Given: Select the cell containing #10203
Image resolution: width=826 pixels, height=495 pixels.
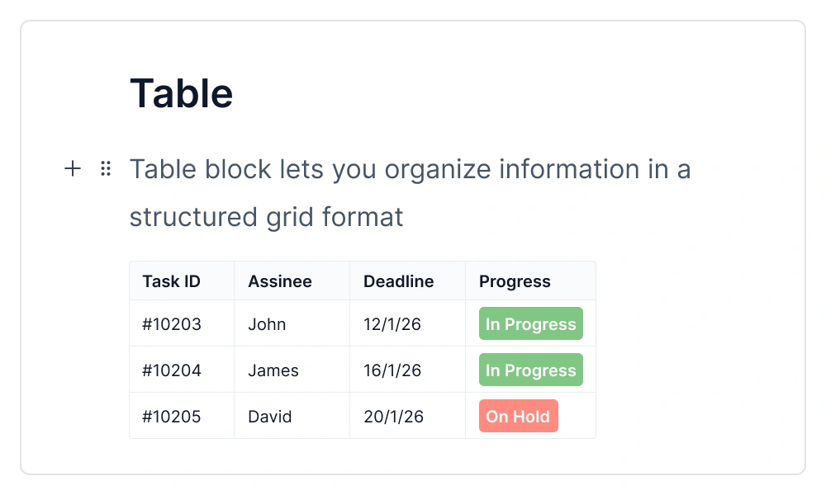Looking at the screenshot, I should click(x=171, y=324).
